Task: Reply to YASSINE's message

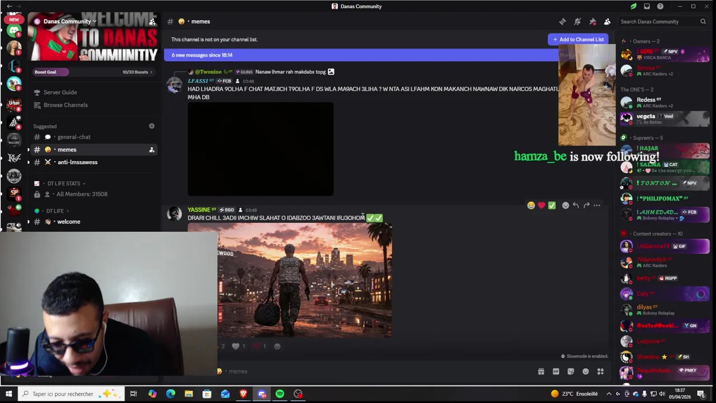Action: pyautogui.click(x=576, y=205)
